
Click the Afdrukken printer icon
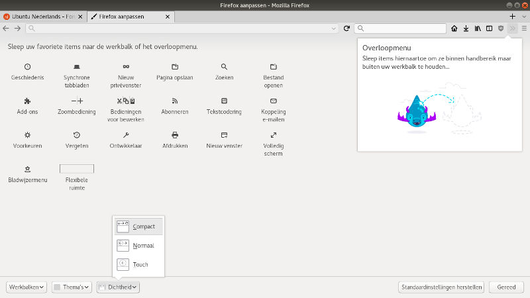pos(175,135)
